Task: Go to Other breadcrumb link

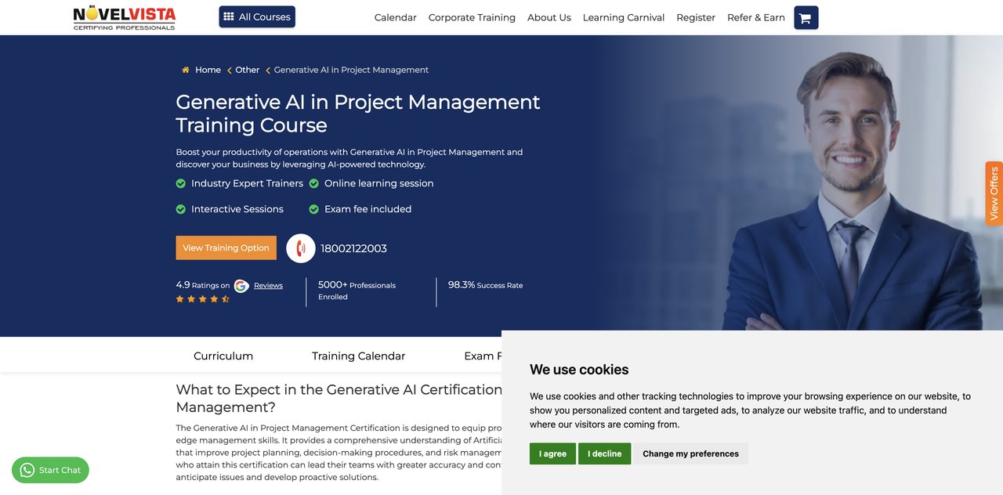Action: coord(247,70)
